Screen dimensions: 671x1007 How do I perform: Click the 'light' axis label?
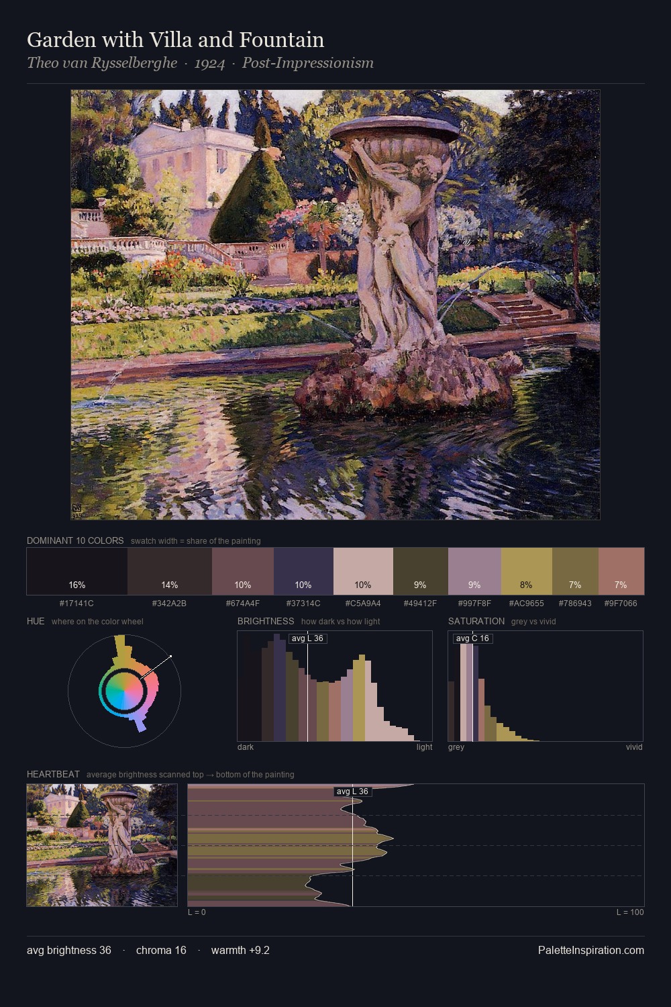(x=424, y=747)
